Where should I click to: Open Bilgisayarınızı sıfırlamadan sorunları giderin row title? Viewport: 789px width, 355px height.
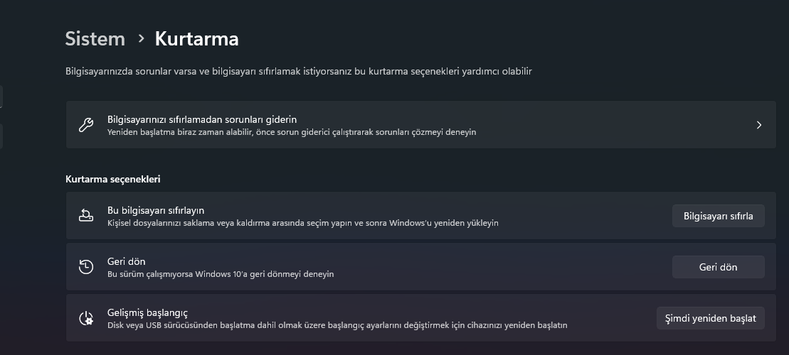pyautogui.click(x=202, y=119)
